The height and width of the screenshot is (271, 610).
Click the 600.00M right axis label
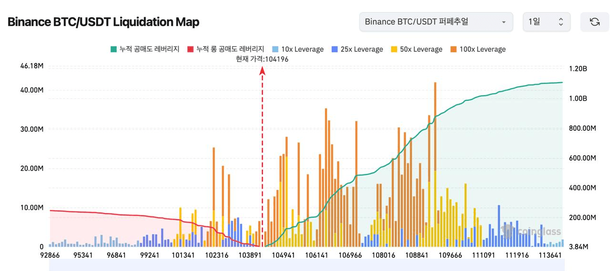click(582, 158)
